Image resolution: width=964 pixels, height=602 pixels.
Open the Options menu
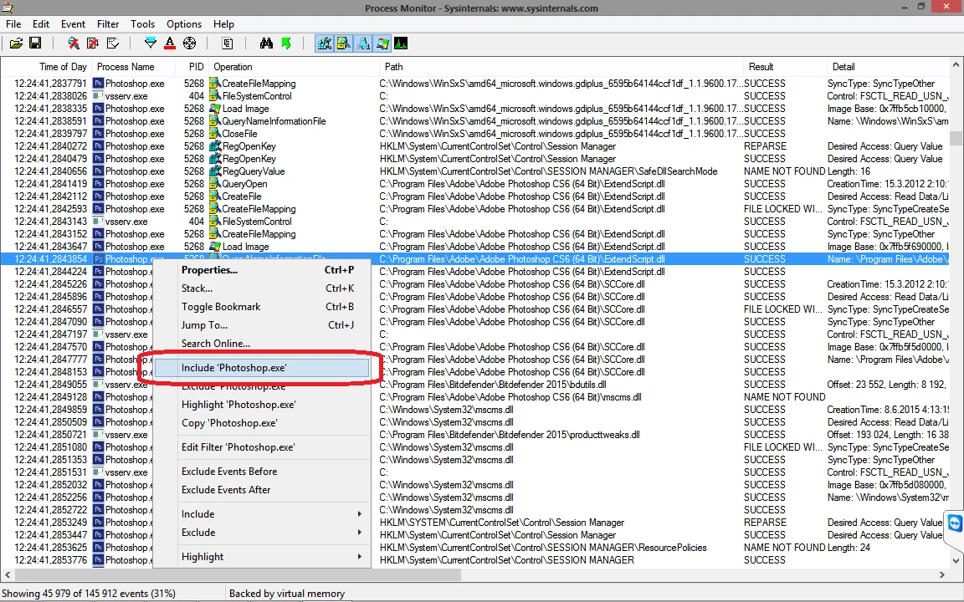click(184, 24)
